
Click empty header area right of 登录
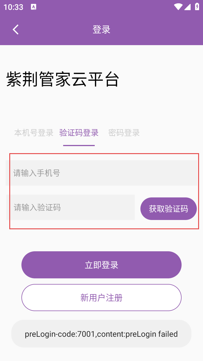click(x=158, y=29)
